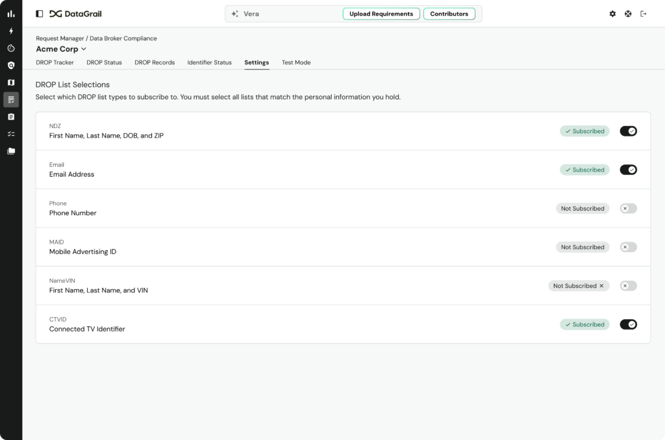Select the highlighted request list sidebar icon
The width and height of the screenshot is (665, 440).
click(11, 99)
